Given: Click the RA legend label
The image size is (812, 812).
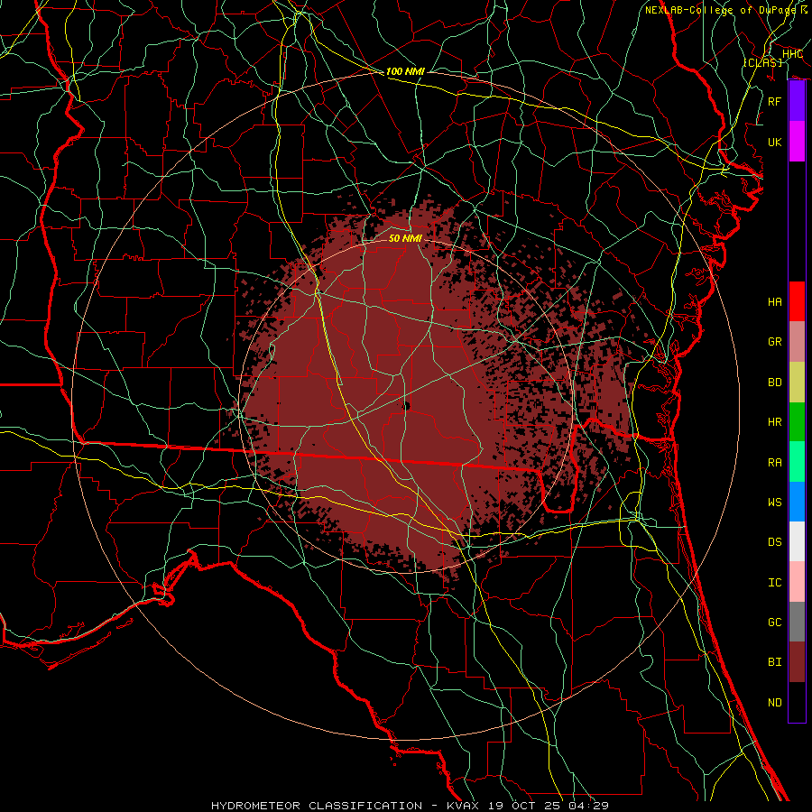Looking at the screenshot, I should 774,462.
